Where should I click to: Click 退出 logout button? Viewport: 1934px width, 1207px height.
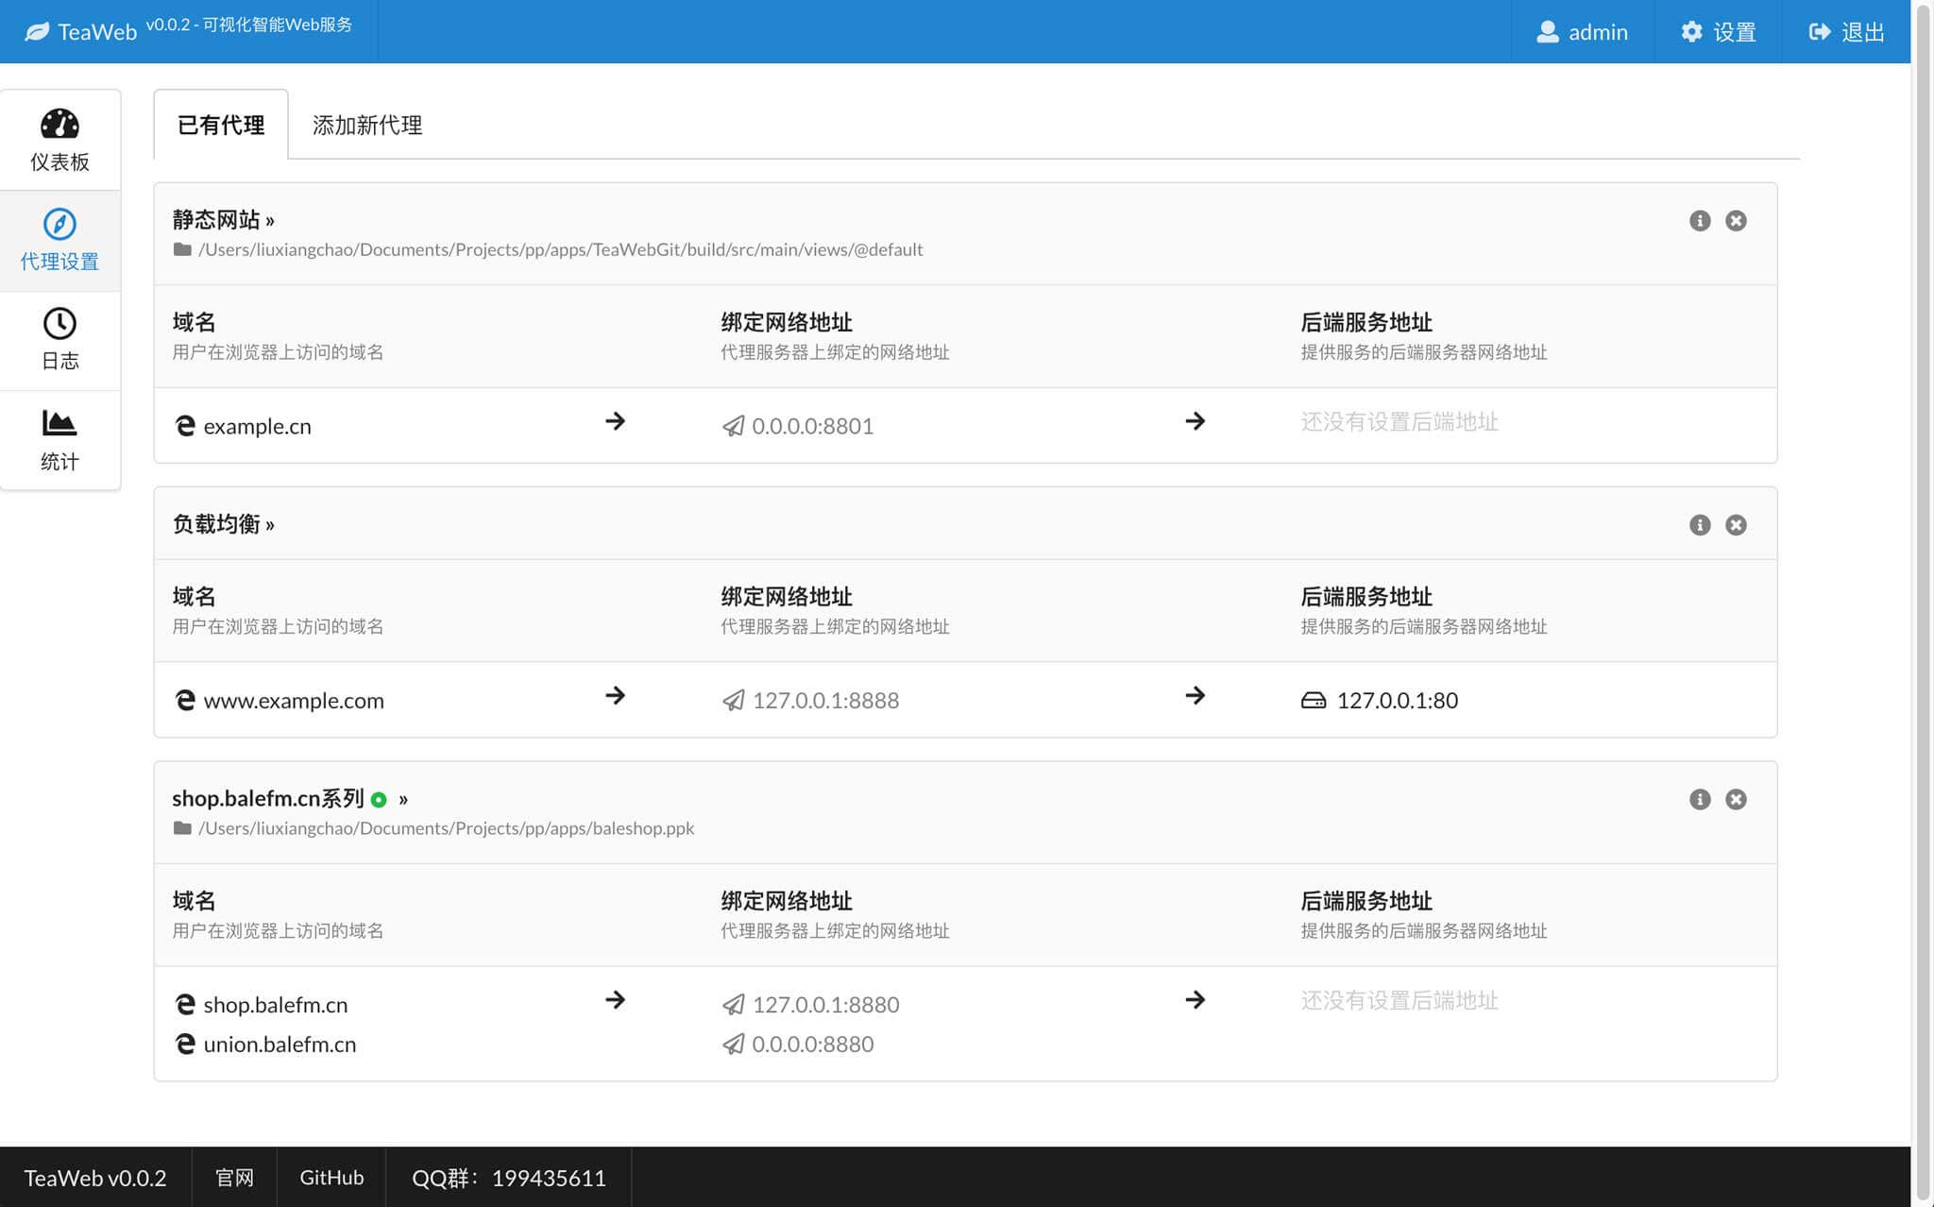[1847, 32]
